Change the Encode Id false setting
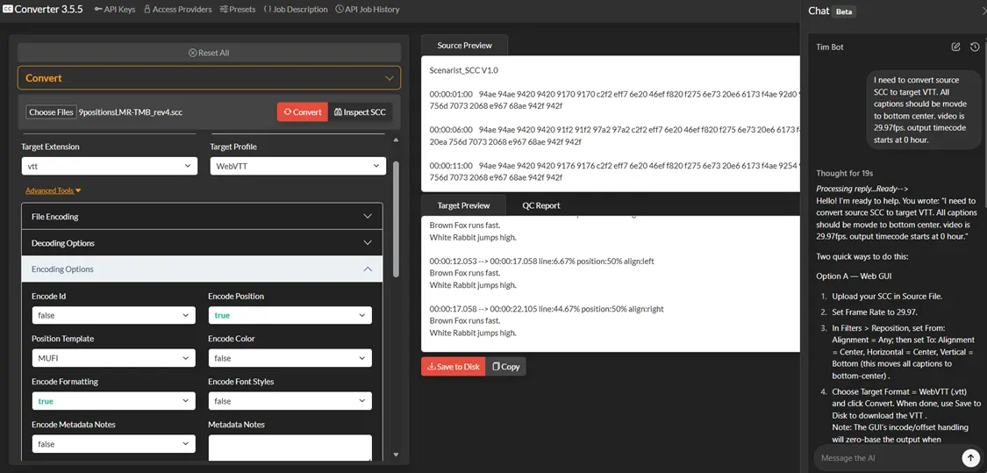This screenshot has height=473, width=987. pos(113,315)
